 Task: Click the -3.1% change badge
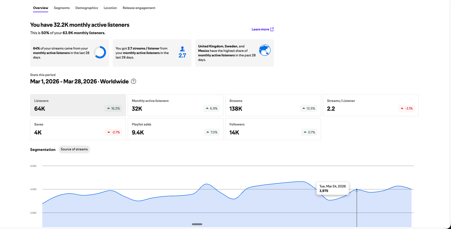407,108
